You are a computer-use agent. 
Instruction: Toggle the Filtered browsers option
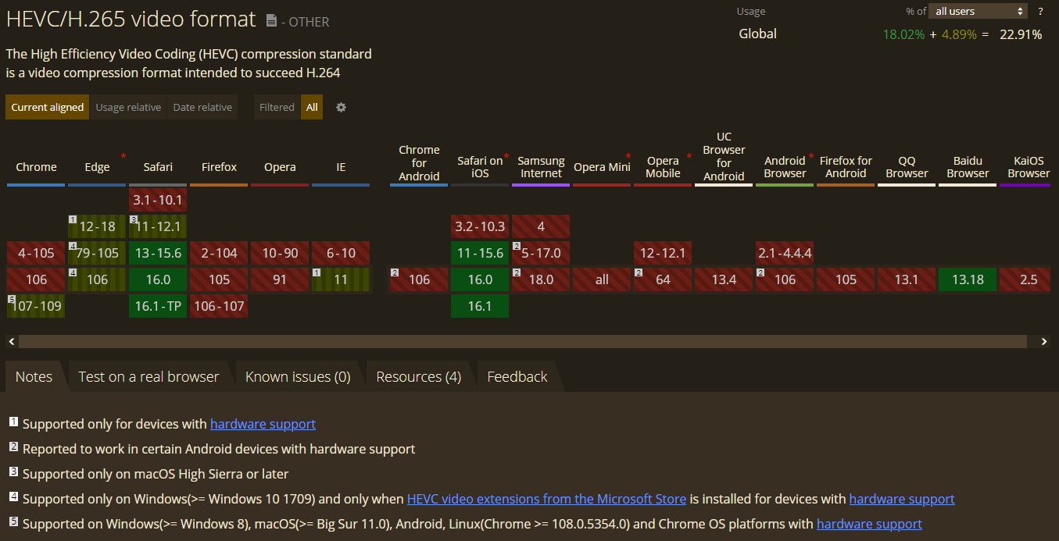(x=277, y=107)
